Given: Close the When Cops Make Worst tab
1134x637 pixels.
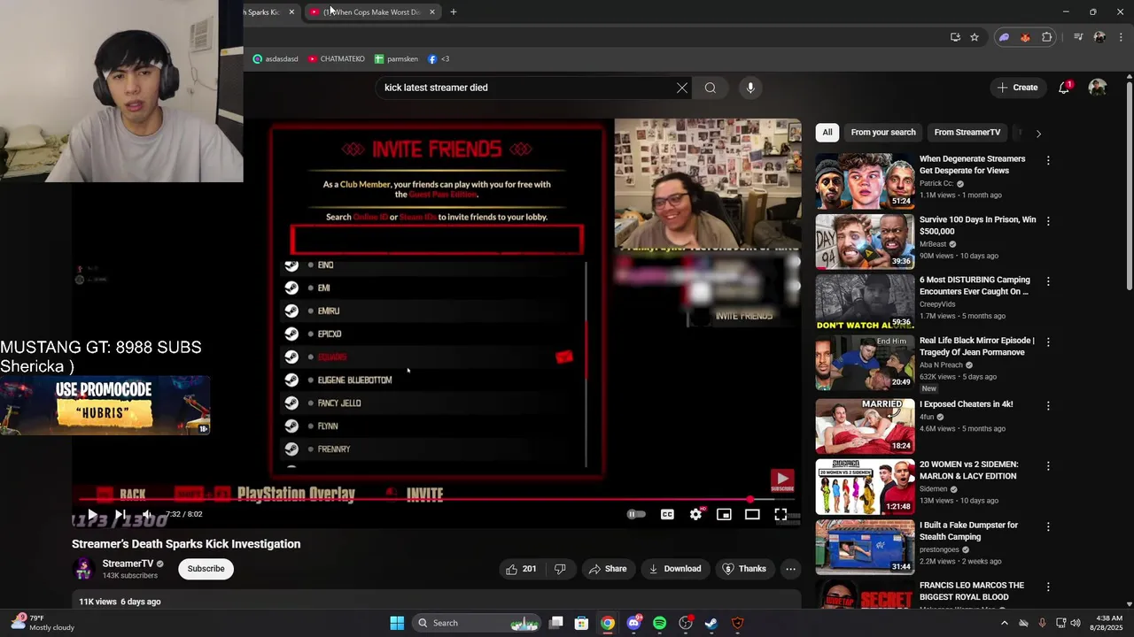Looking at the screenshot, I should coord(432,12).
